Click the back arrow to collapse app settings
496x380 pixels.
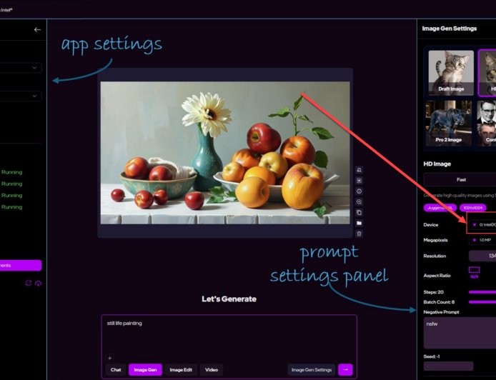[x=37, y=30]
